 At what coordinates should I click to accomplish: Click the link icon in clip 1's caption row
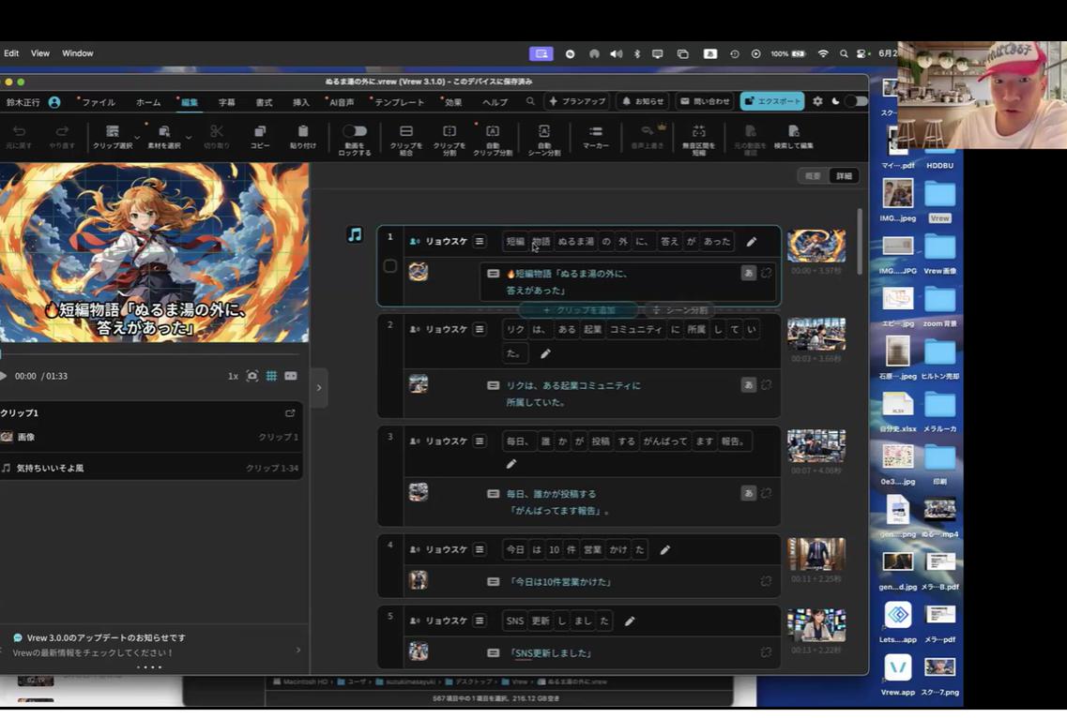click(766, 273)
